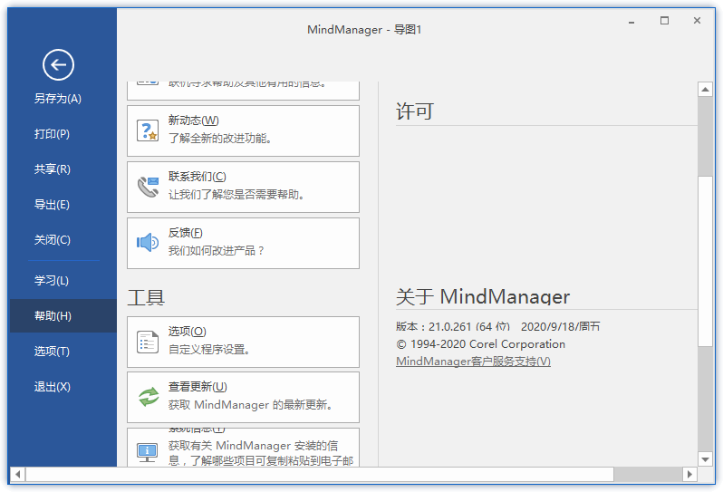Choose Export (导出) in the sidebar

53,205
